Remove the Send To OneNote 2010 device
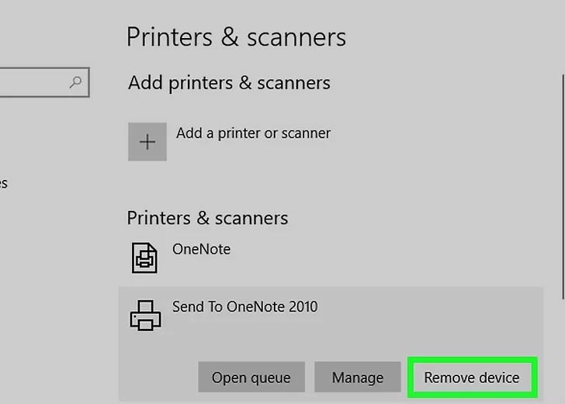565x404 pixels. 472,378
